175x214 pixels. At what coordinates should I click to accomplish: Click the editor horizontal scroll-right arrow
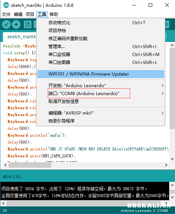(166, 165)
